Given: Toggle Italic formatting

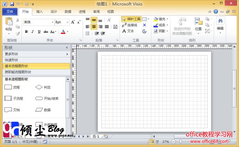Looking at the screenshot, I should [x=32, y=31].
